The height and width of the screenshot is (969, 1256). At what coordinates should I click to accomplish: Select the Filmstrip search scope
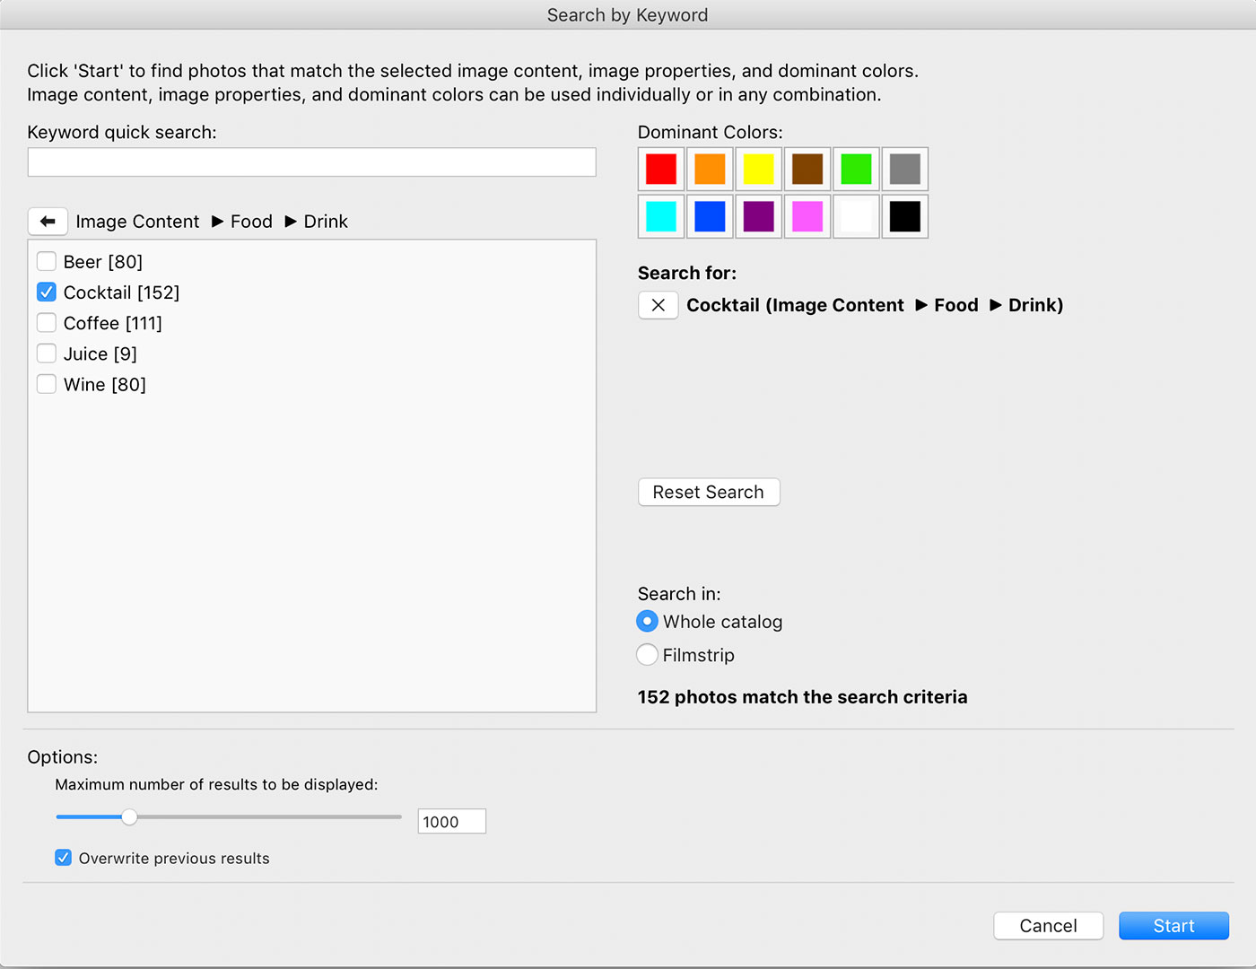click(647, 655)
